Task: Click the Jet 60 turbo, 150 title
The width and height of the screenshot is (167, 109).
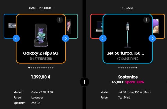Action: pos(125,53)
